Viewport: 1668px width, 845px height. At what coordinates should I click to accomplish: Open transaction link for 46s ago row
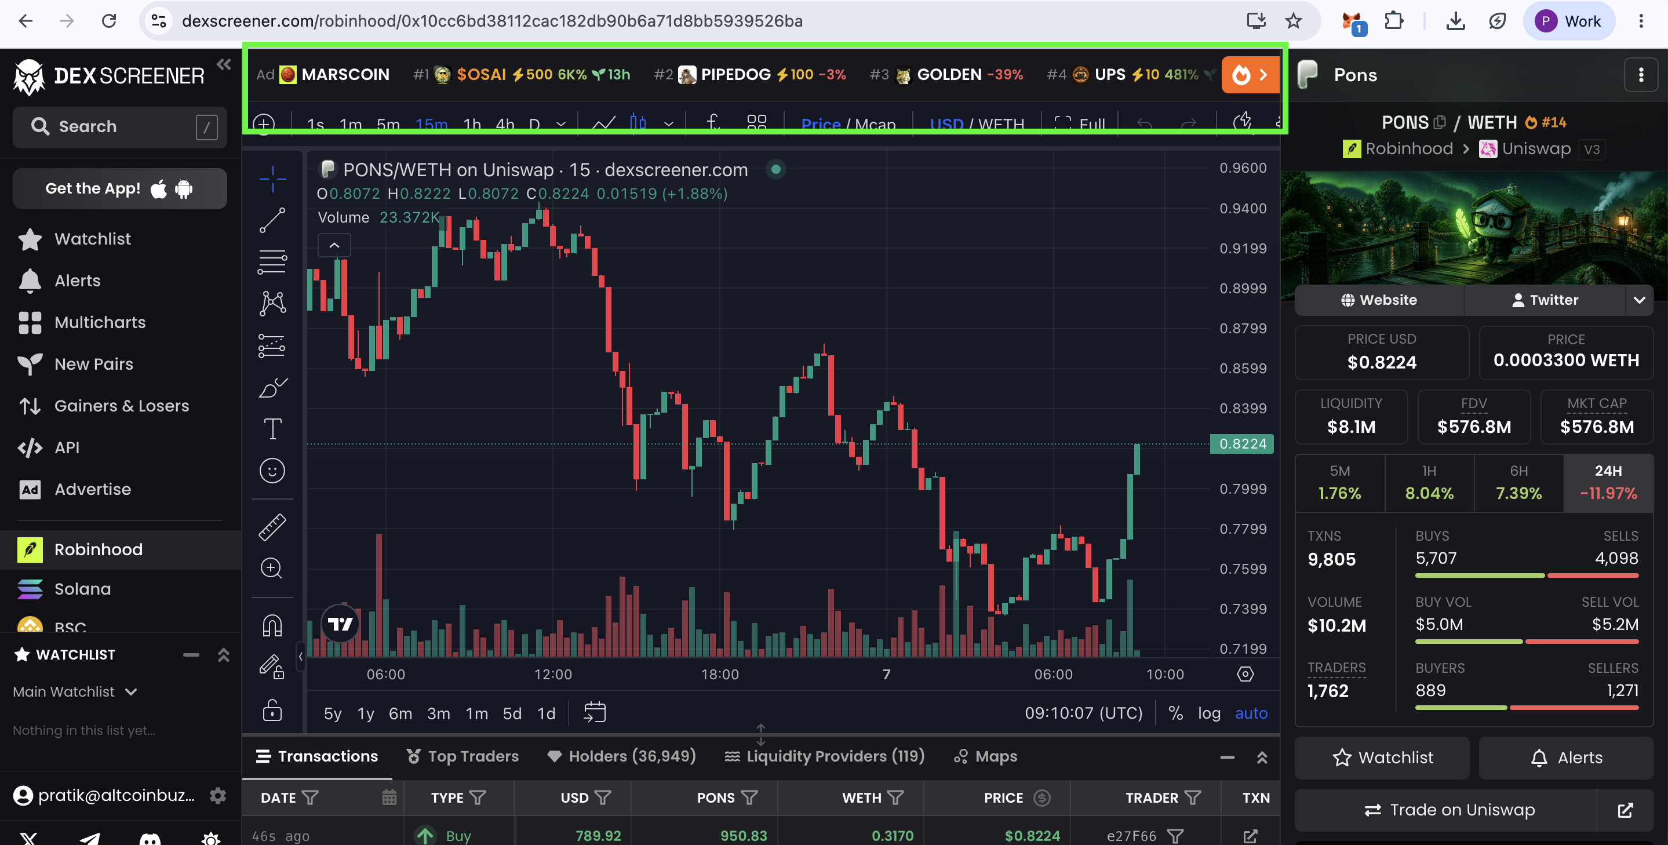pyautogui.click(x=1250, y=836)
